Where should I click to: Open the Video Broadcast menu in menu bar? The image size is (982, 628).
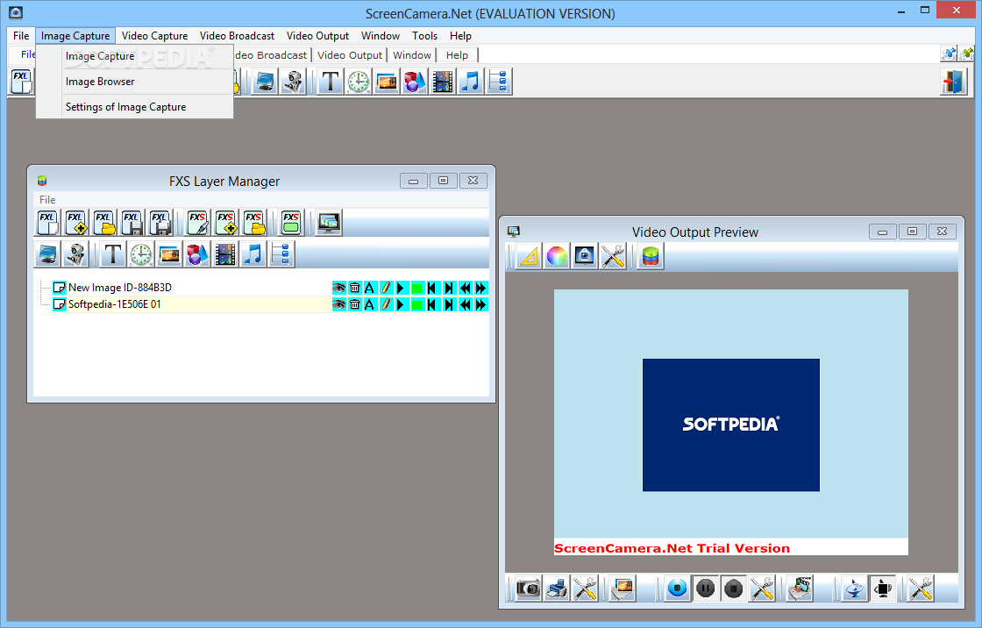click(x=237, y=36)
